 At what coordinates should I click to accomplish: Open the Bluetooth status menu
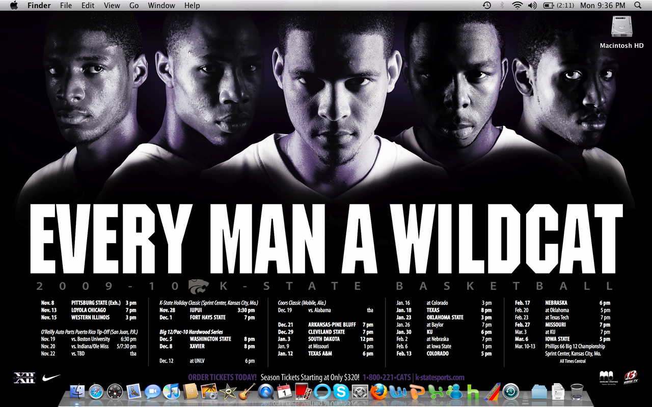tap(502, 6)
